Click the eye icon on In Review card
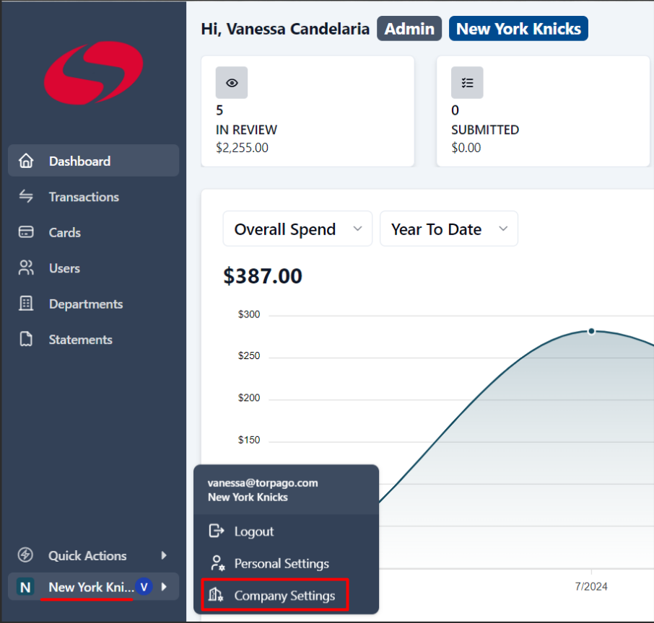The image size is (654, 623). click(x=232, y=82)
